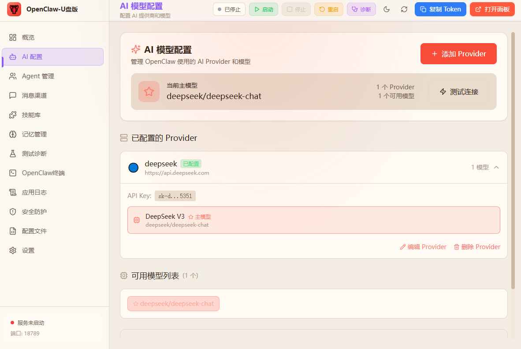Click the sparkle icon next to AI 模型配置 heading
Viewport: 521px width, 349px height.
click(136, 49)
